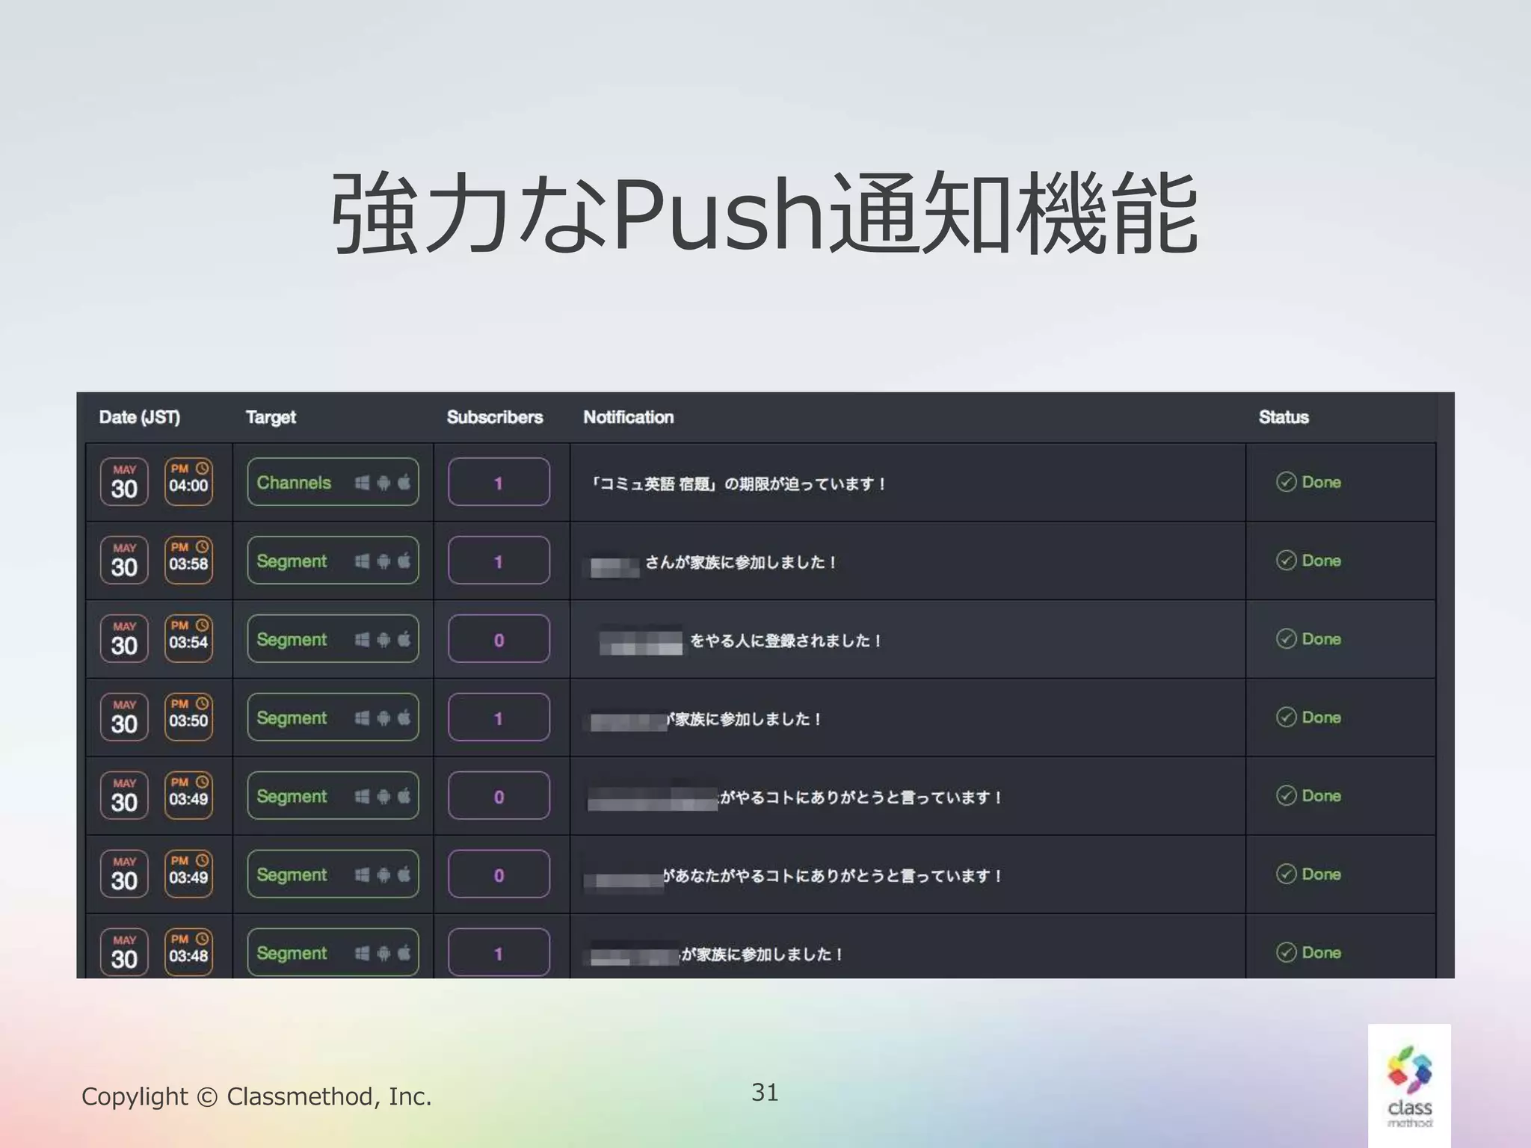Click the Apple icon in the 04:00 Channels row

pyautogui.click(x=404, y=482)
